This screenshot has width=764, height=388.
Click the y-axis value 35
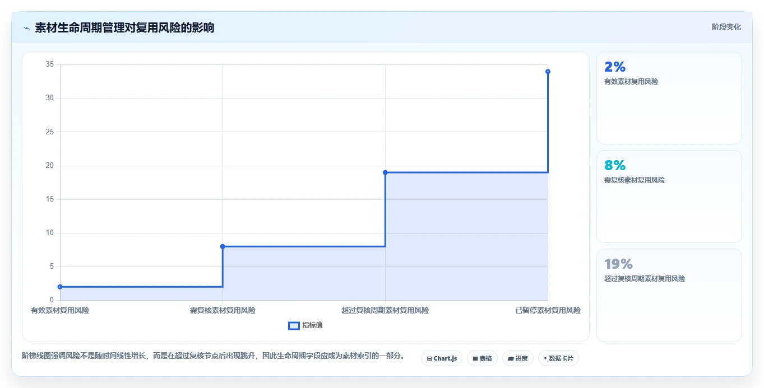pyautogui.click(x=50, y=64)
